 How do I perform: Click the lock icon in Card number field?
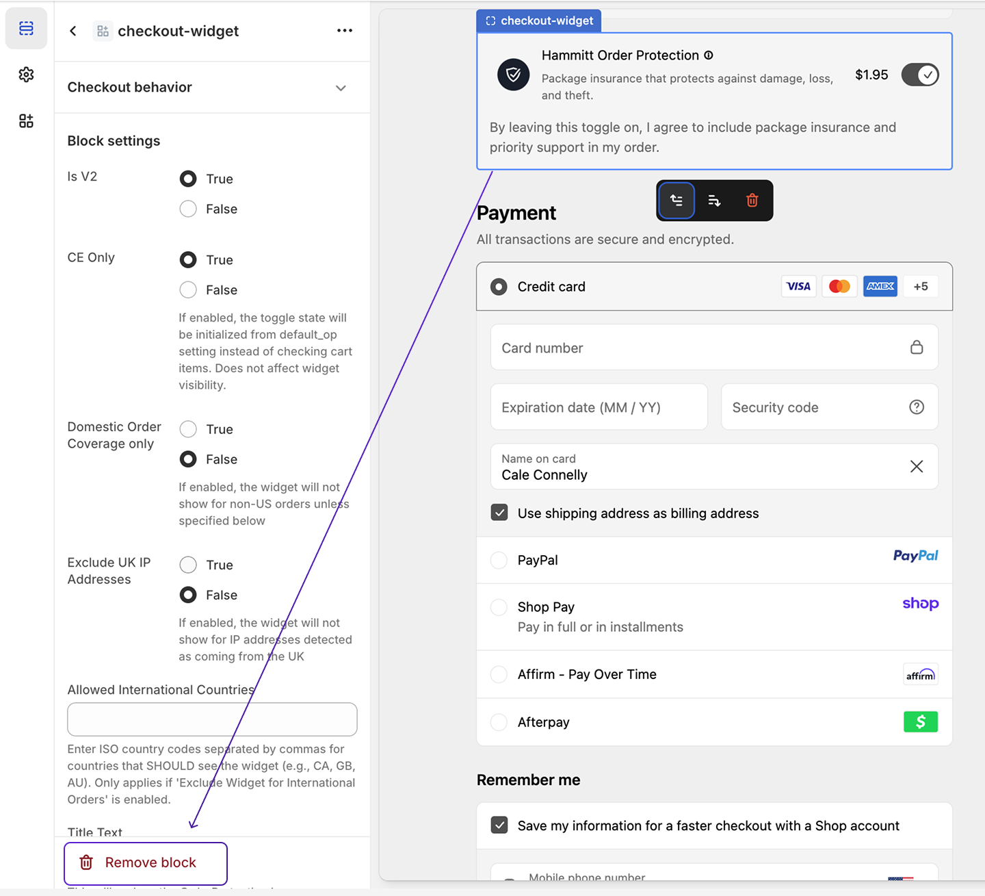(x=917, y=347)
